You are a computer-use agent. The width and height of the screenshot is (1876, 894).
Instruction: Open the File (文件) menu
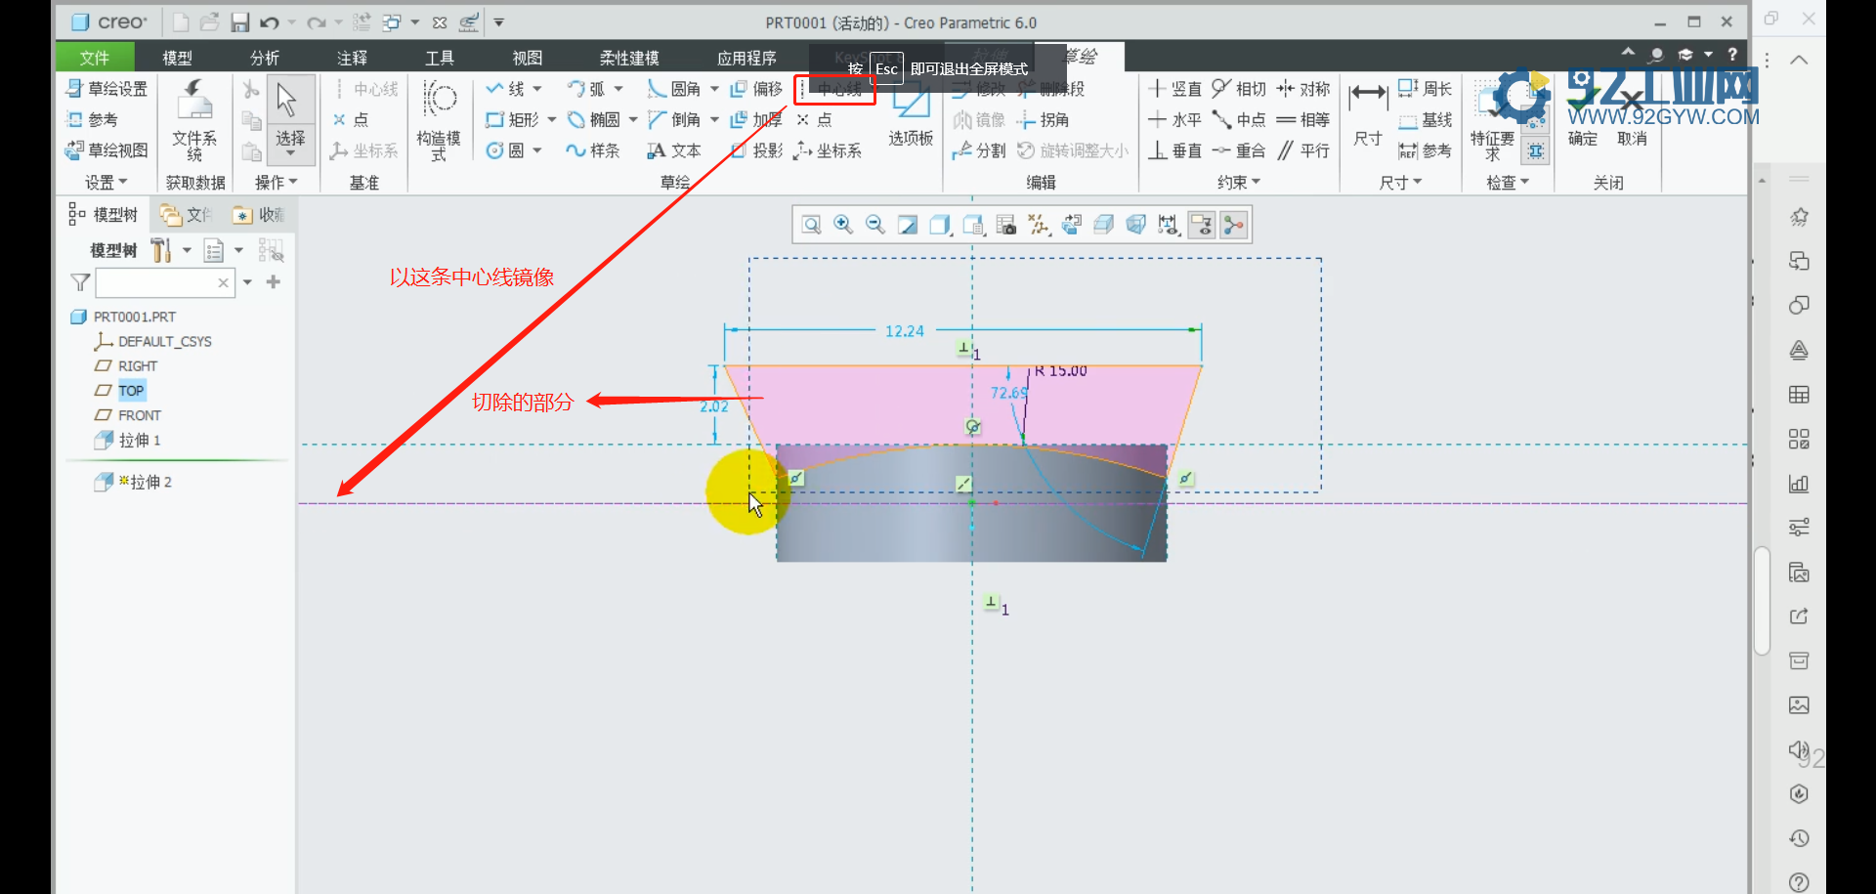(x=95, y=58)
